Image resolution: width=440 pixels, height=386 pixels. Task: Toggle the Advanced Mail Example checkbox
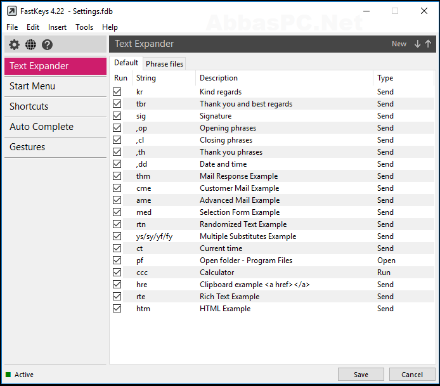(117, 200)
